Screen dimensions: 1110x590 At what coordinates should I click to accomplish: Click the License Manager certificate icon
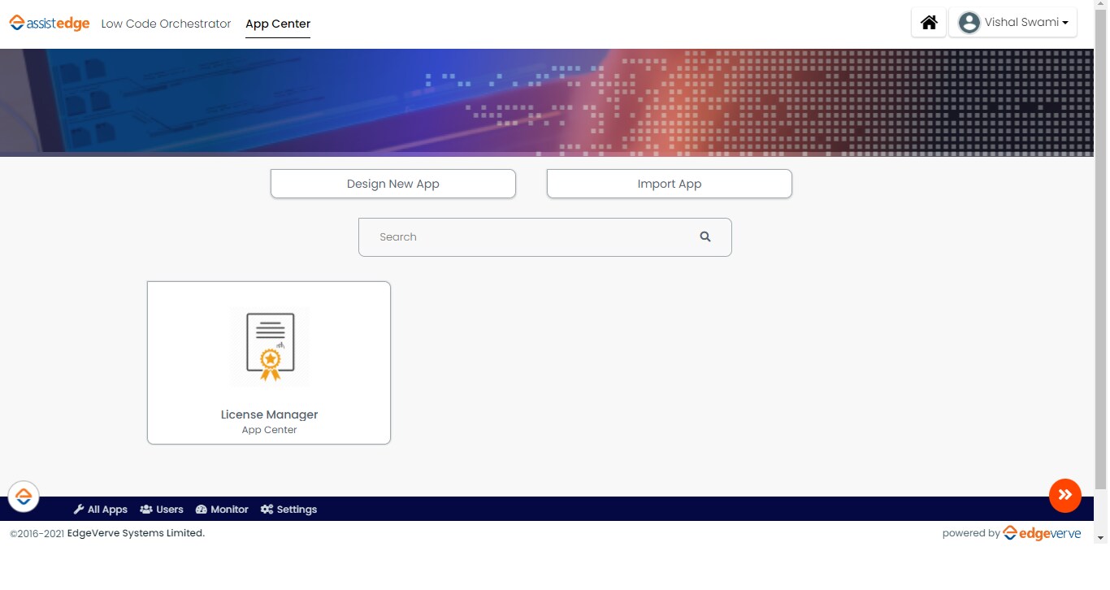269,347
